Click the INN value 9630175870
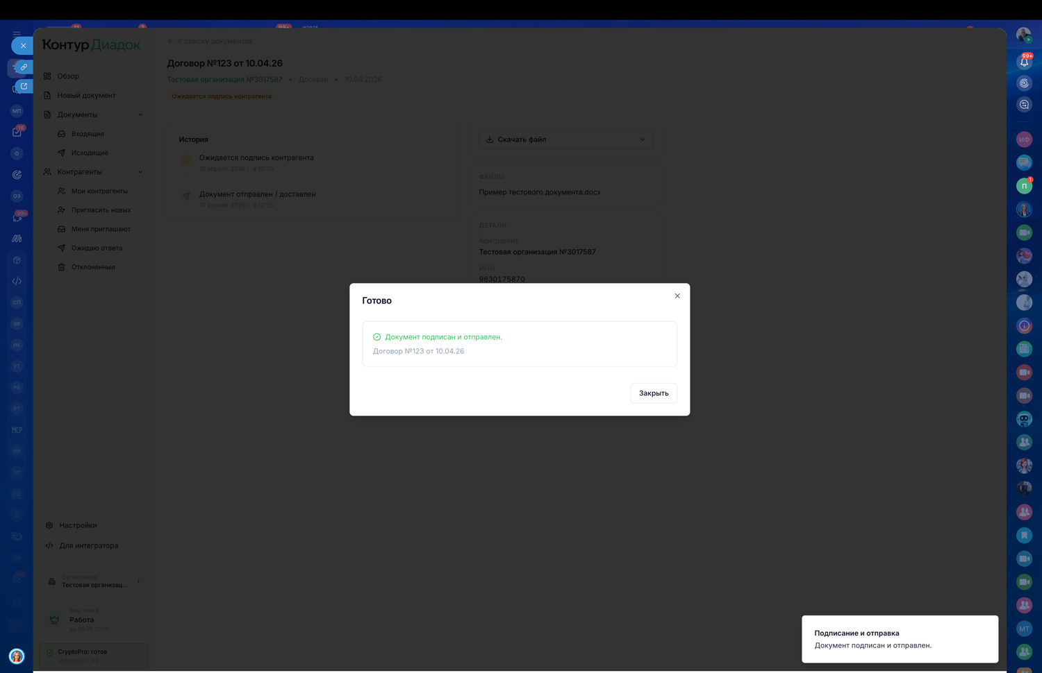The image size is (1042, 673). 502,280
